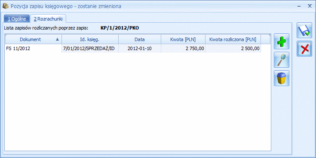Sort by the Data column header
This screenshot has height=158, width=316.
140,39
